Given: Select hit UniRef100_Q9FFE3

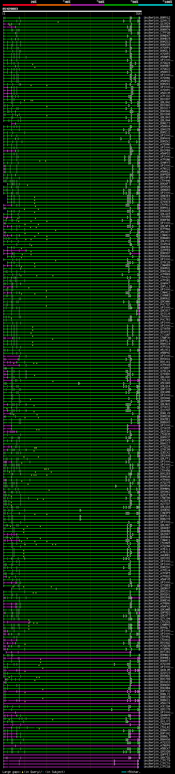Looking at the screenshot, I should point(157,755).
